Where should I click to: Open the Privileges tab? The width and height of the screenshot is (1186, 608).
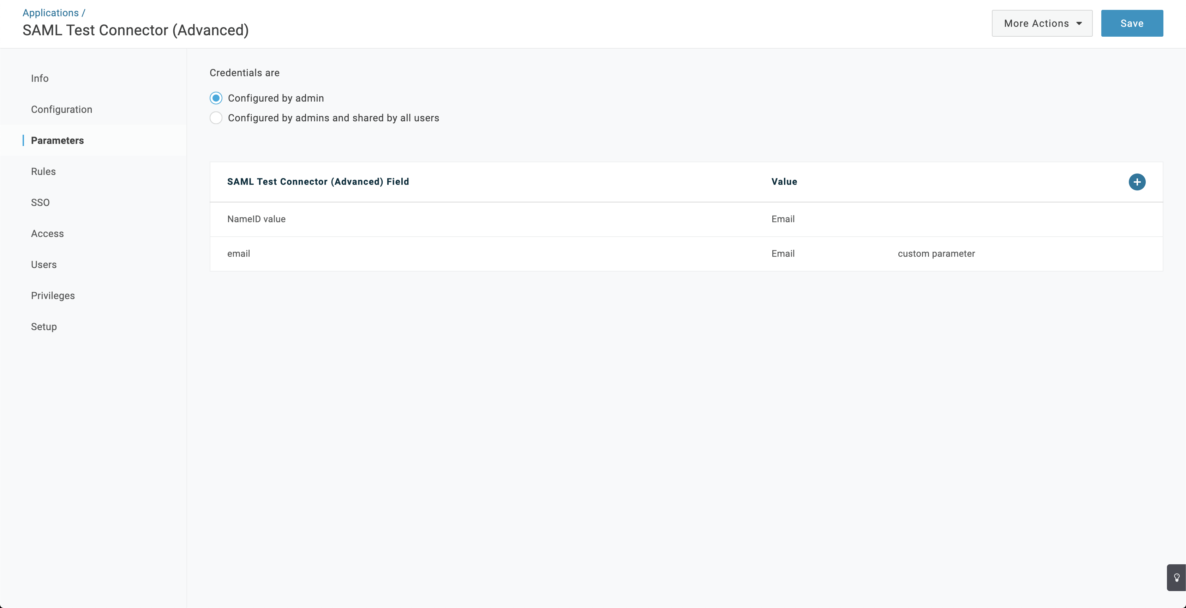click(53, 296)
